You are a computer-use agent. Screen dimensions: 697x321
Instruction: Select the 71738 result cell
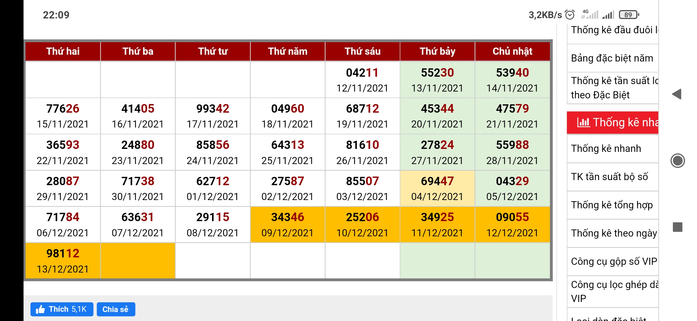point(138,188)
